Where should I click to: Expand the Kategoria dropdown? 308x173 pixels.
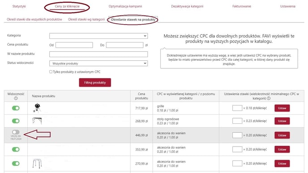point(98,36)
